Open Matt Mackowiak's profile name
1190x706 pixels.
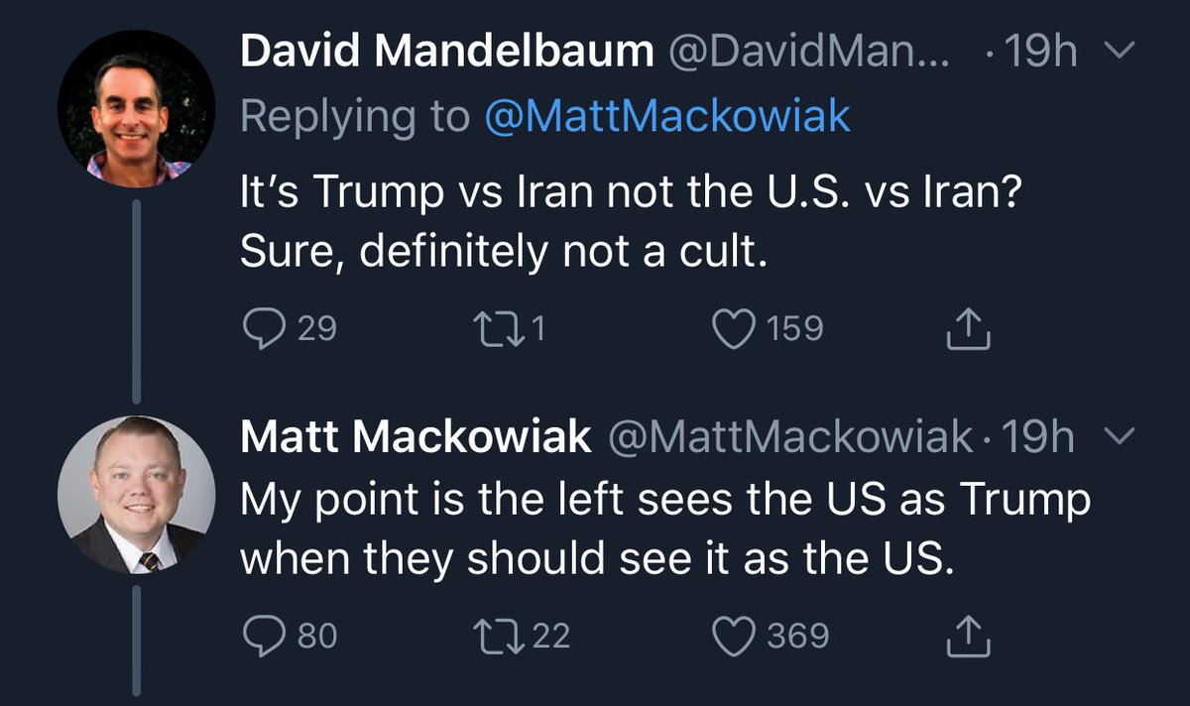pyautogui.click(x=416, y=437)
